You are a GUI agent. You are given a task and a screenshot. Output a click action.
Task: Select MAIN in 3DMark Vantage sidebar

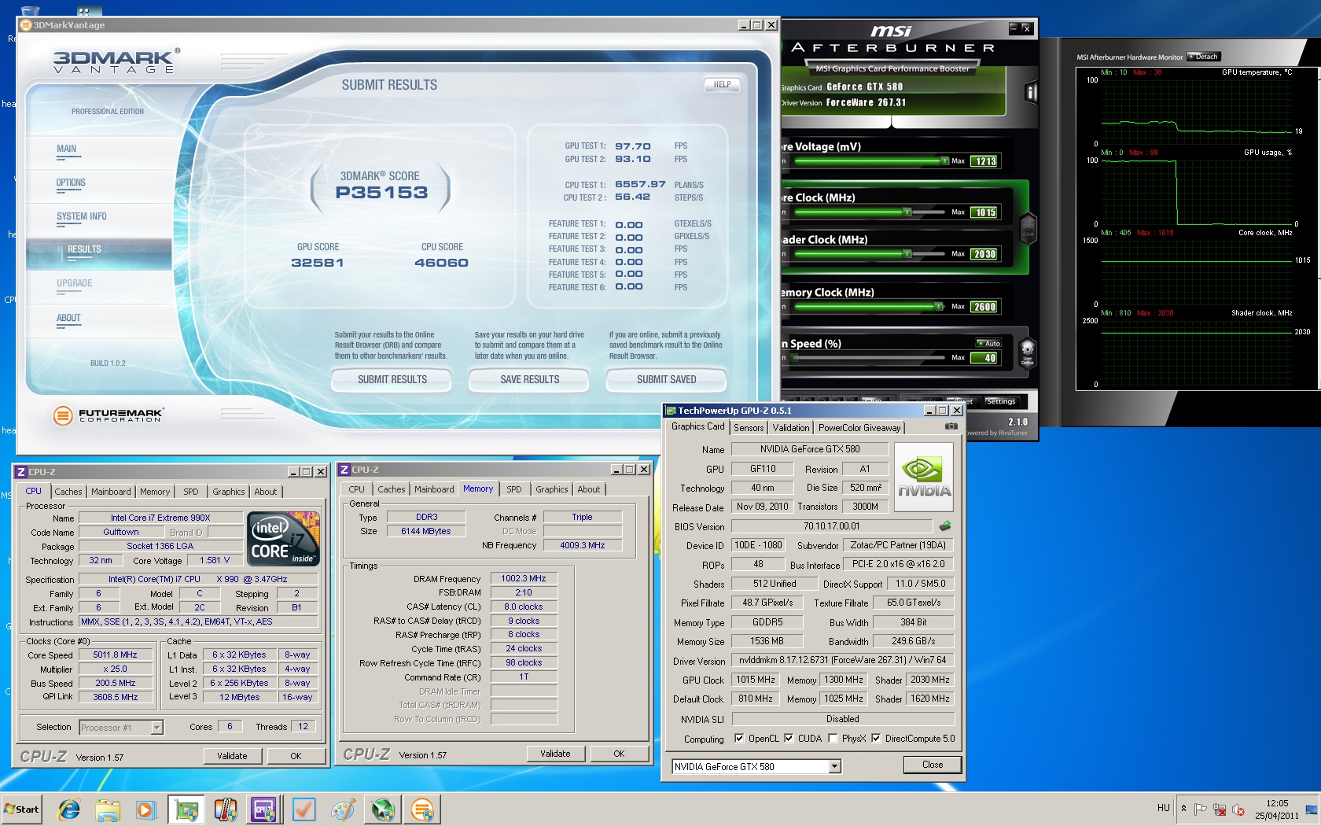click(66, 149)
